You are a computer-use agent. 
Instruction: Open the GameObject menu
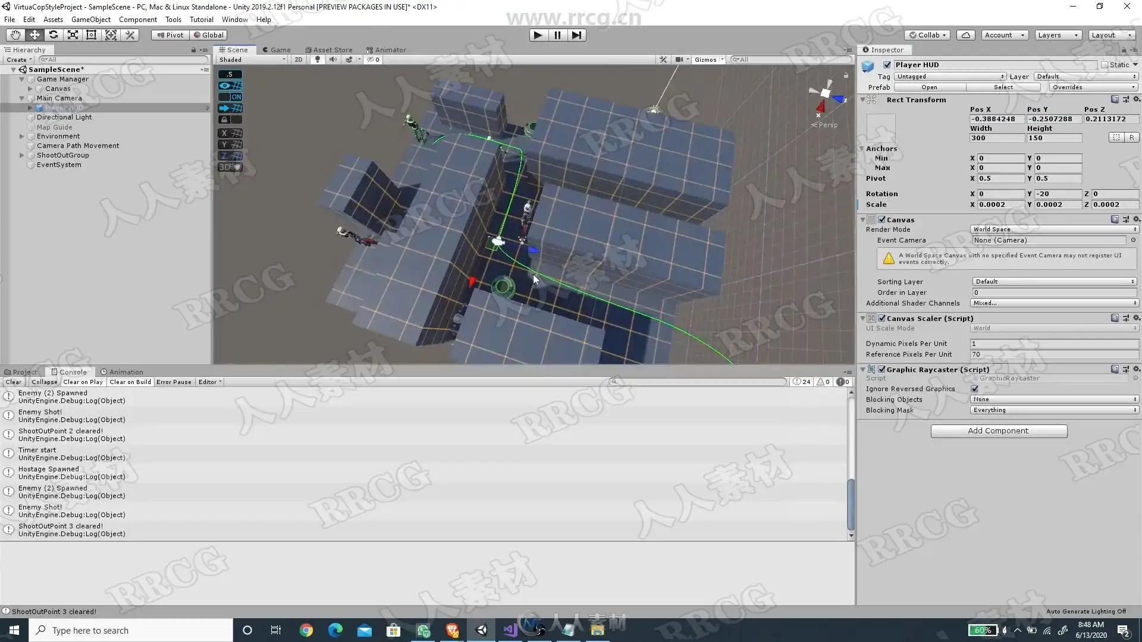point(90,20)
